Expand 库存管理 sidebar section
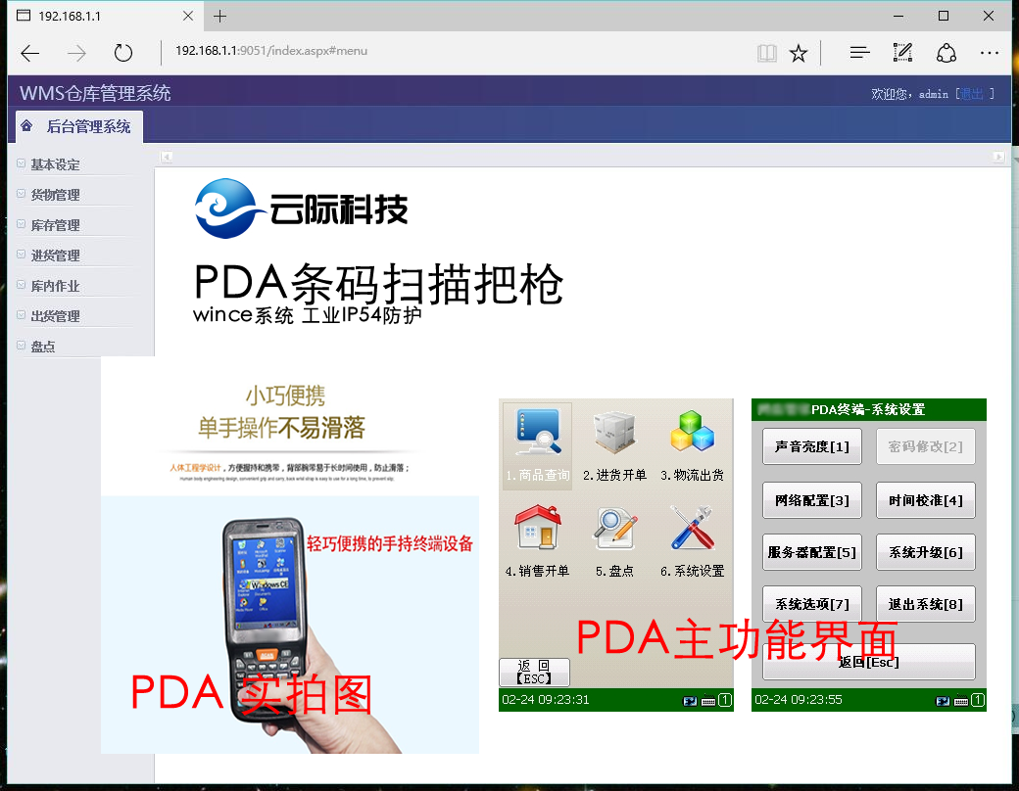This screenshot has height=791, width=1019. click(x=55, y=225)
